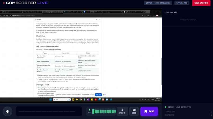Save the casting session
The width and height of the screenshot is (213, 119).
point(149,111)
